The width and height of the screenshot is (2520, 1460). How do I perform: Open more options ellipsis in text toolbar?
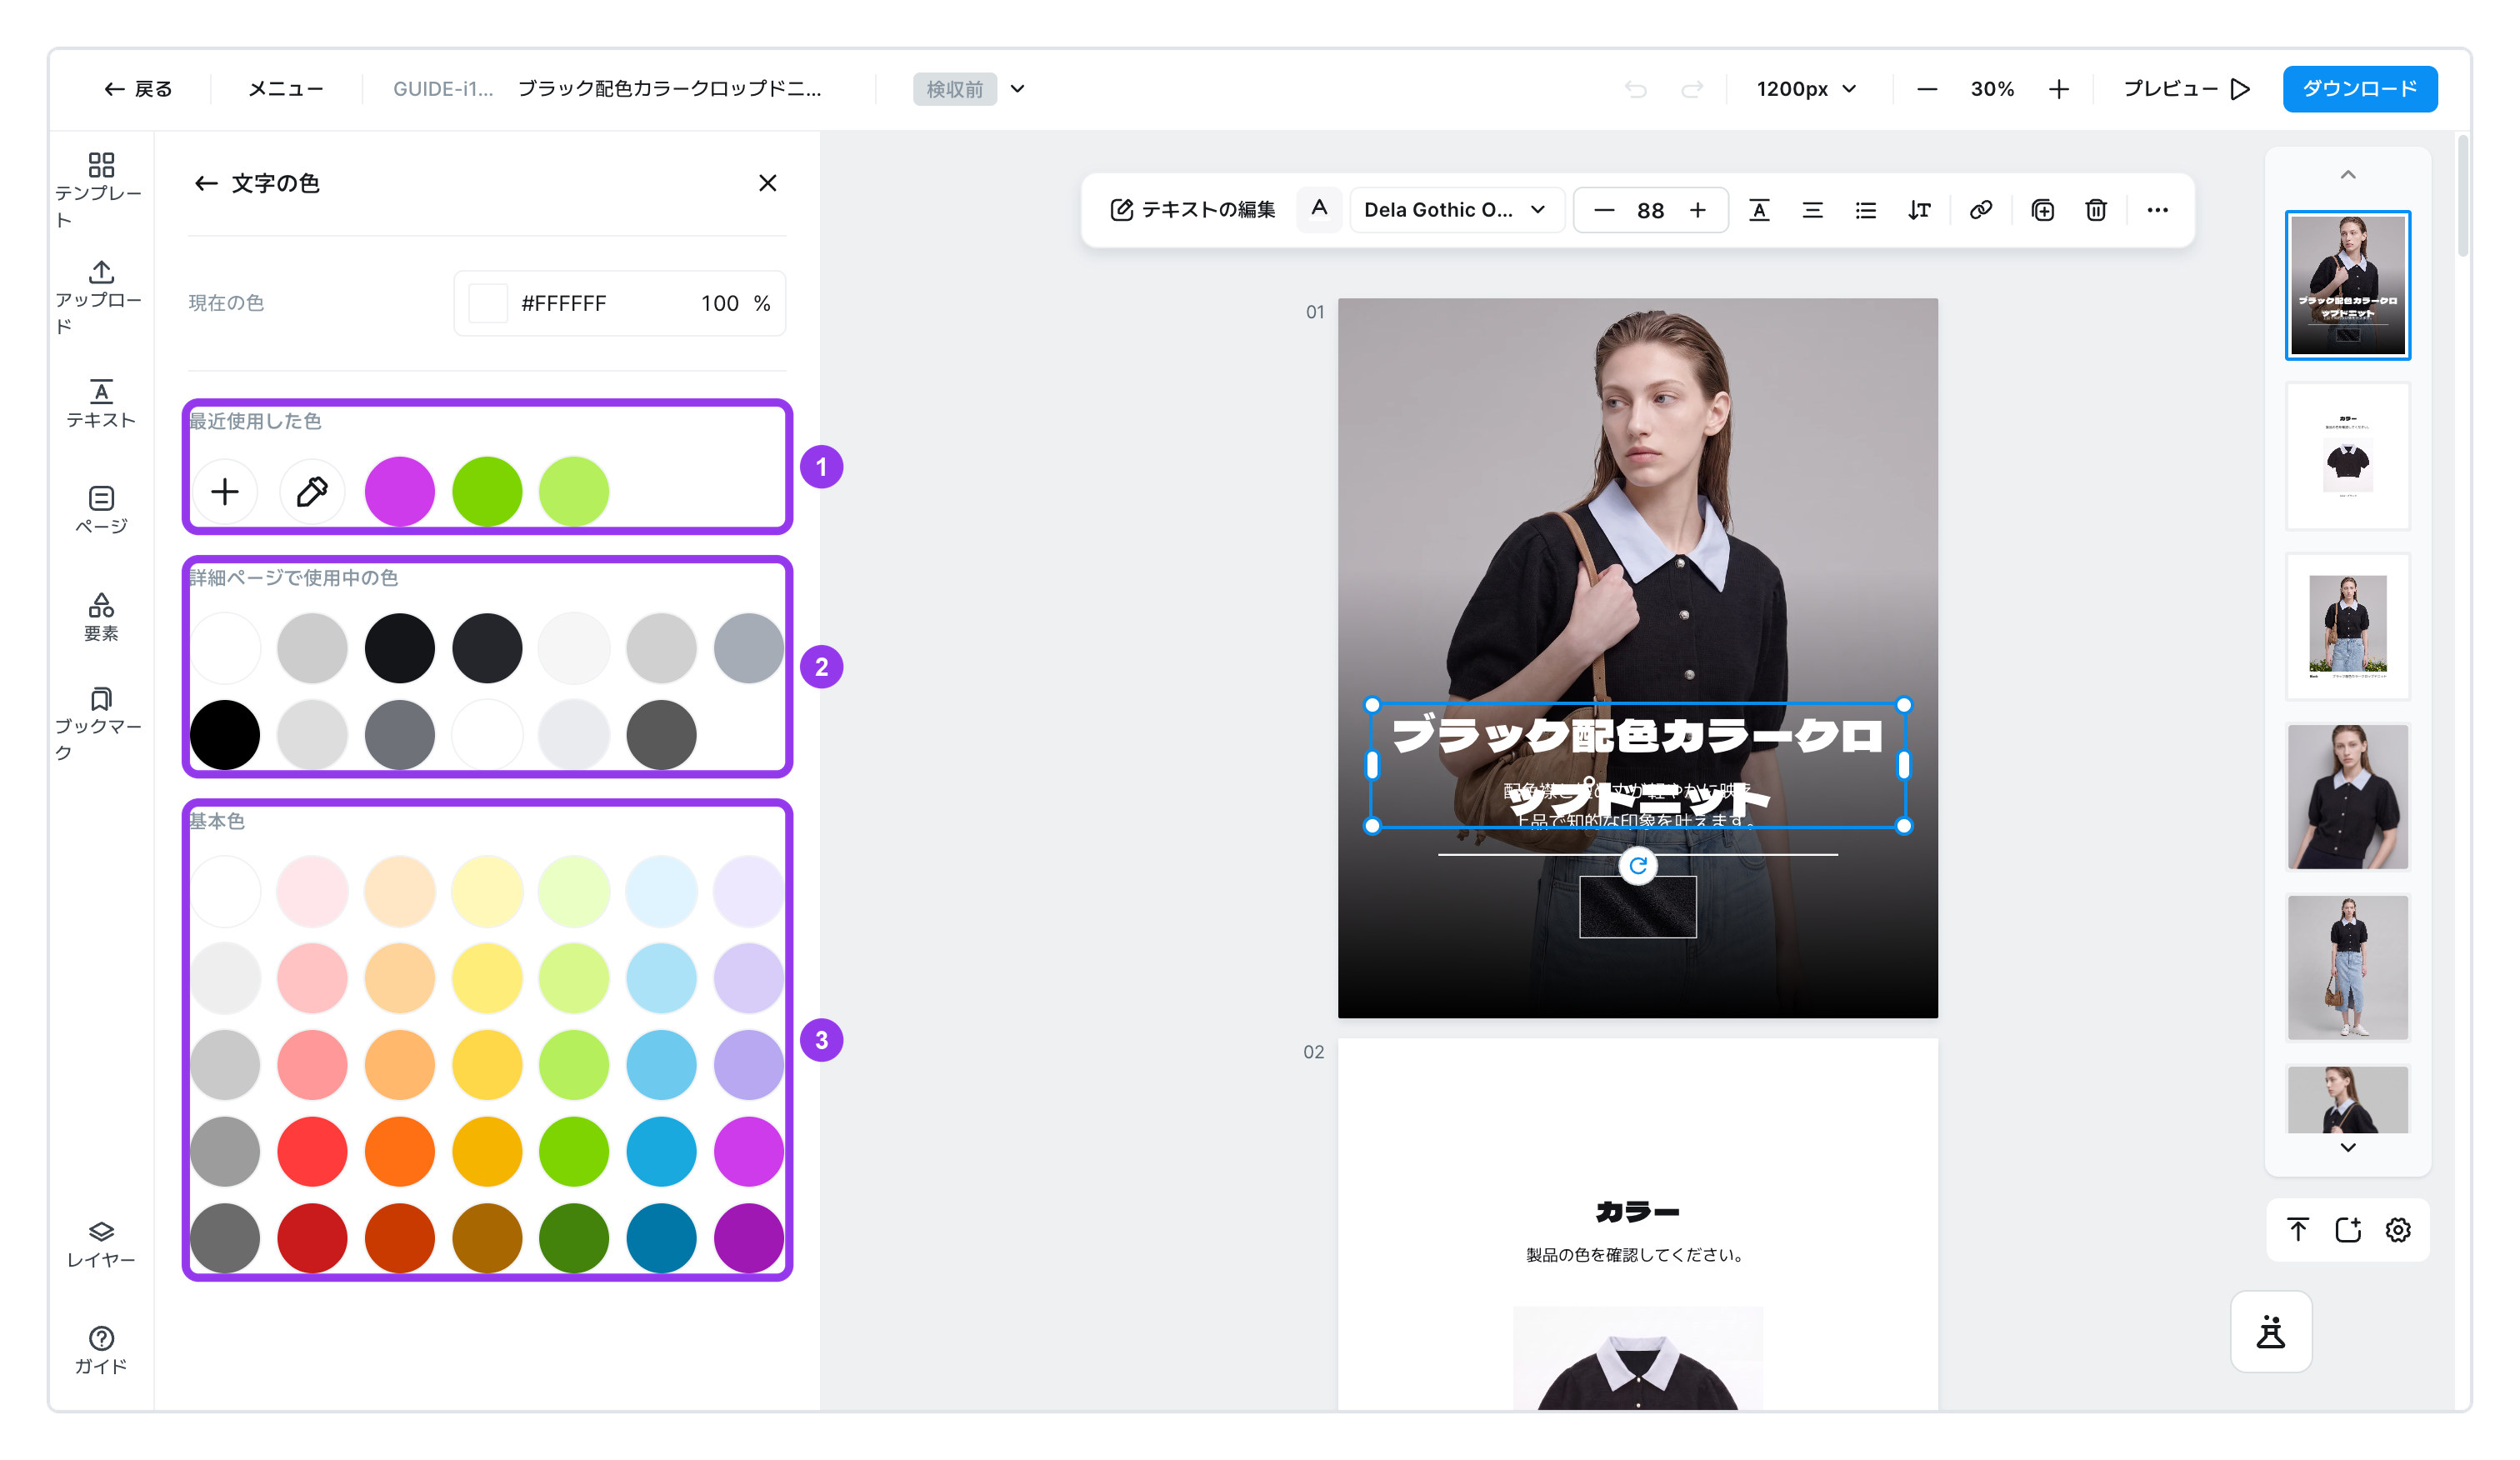pyautogui.click(x=2157, y=210)
